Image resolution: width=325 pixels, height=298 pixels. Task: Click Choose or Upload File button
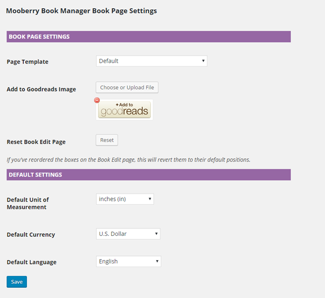click(x=127, y=87)
